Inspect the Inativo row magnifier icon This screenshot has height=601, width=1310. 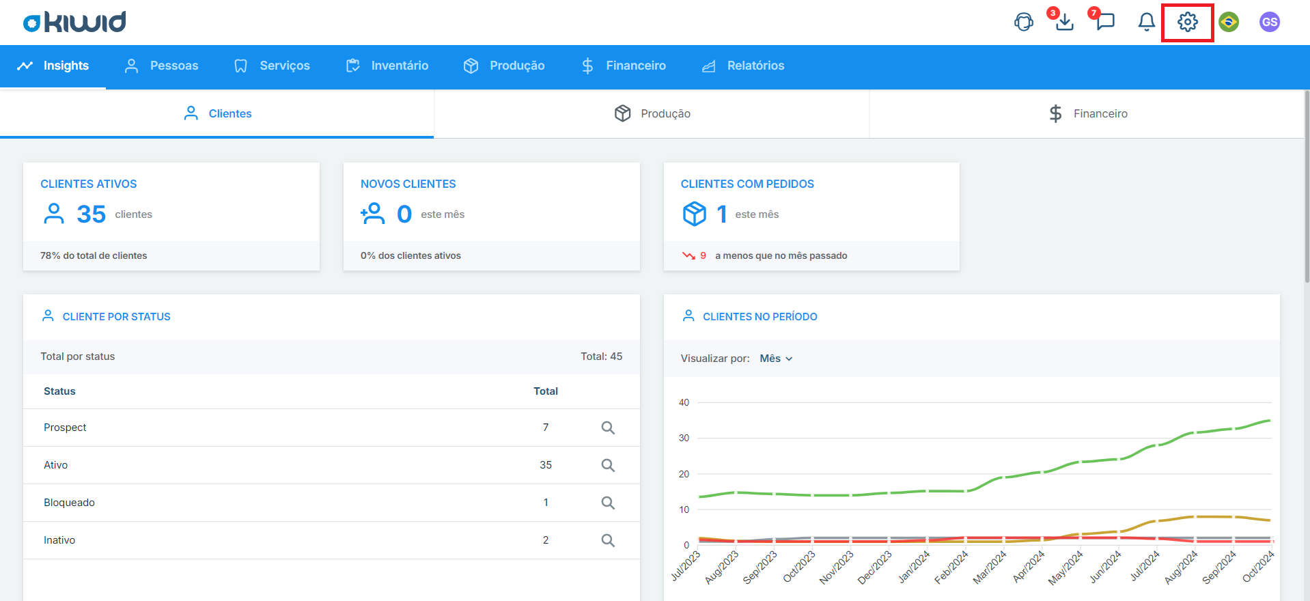tap(608, 540)
